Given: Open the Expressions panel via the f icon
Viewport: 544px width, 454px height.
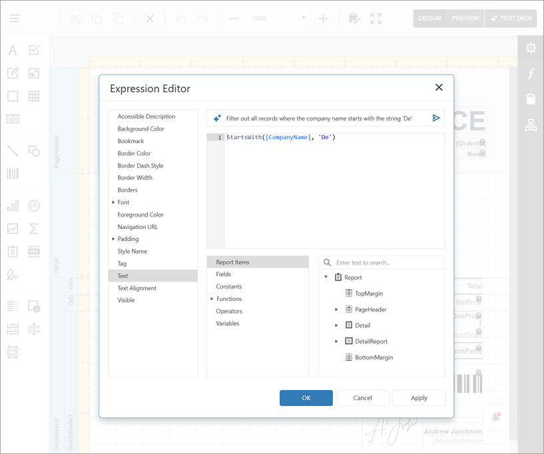Looking at the screenshot, I should (531, 73).
